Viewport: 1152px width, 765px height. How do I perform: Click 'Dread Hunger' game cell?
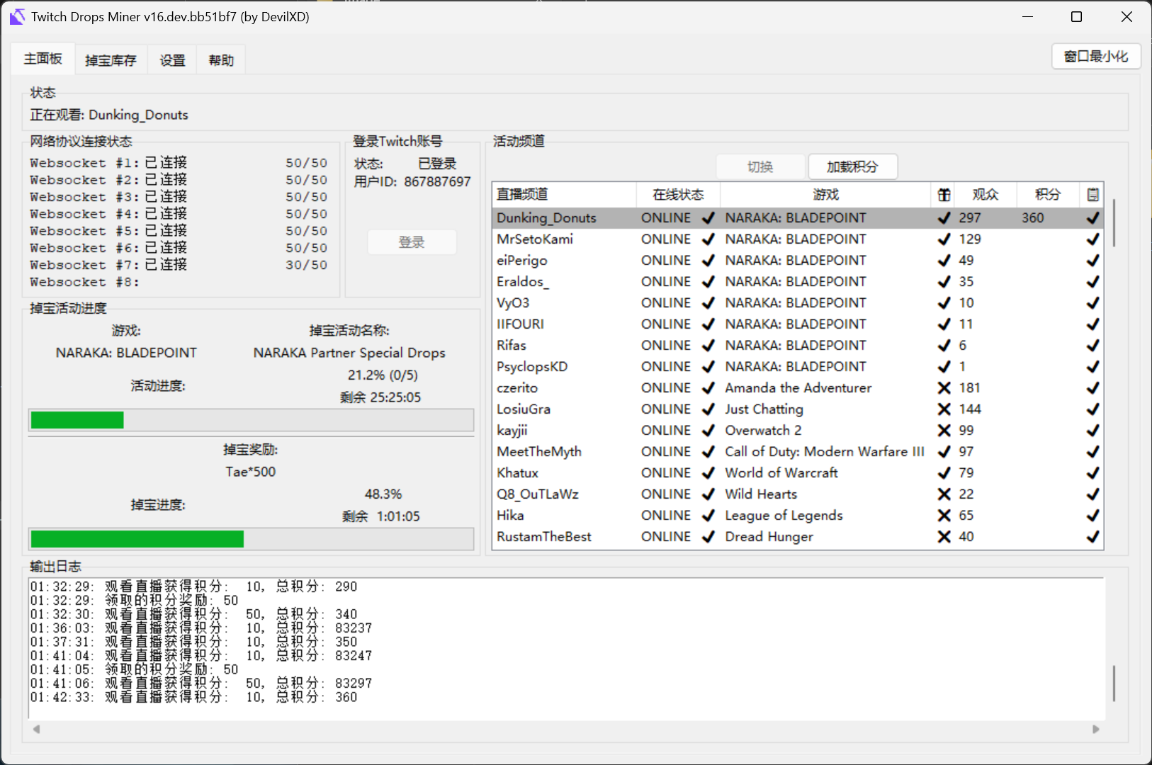point(769,537)
